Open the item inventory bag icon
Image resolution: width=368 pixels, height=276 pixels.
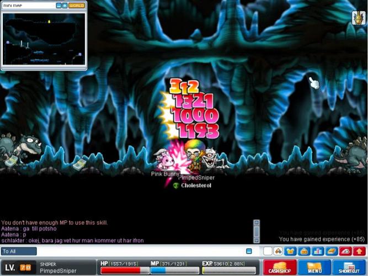click(304, 251)
